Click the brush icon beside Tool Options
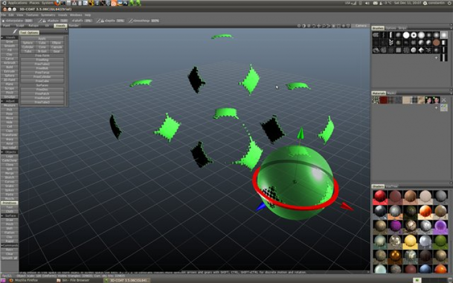Viewport: 453px width, 283px height. pyautogui.click(x=15, y=33)
